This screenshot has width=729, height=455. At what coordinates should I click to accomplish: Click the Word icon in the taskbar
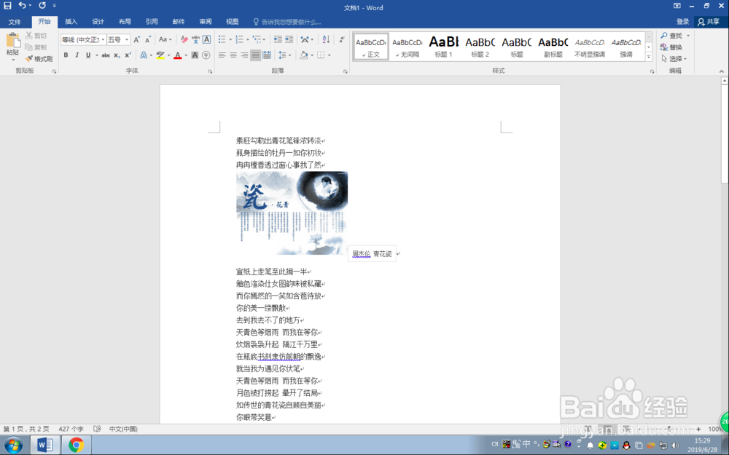click(45, 446)
